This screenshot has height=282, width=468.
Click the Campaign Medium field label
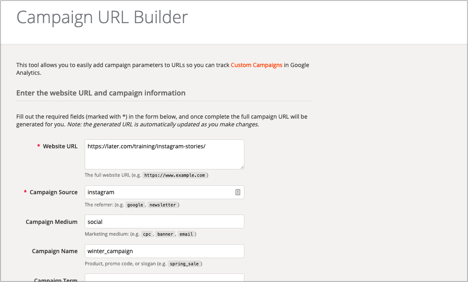click(x=51, y=222)
